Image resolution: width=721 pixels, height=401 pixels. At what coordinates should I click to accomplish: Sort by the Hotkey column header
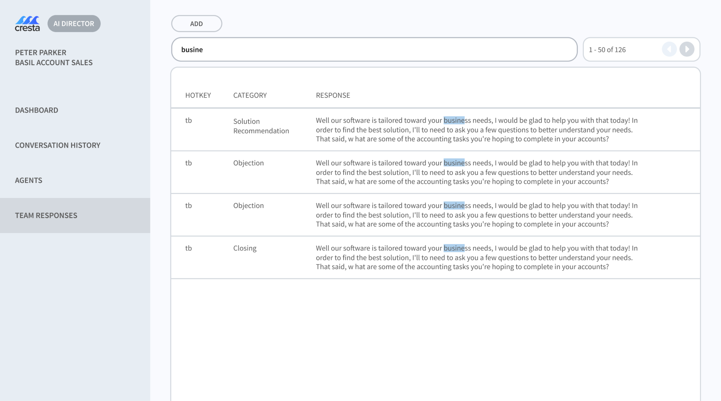click(198, 95)
